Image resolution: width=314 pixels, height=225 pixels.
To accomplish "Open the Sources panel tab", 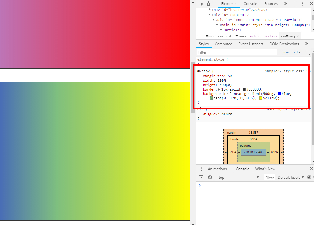I will [x=271, y=4].
